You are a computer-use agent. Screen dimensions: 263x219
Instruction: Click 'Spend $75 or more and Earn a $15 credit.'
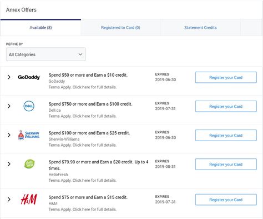click(88, 197)
